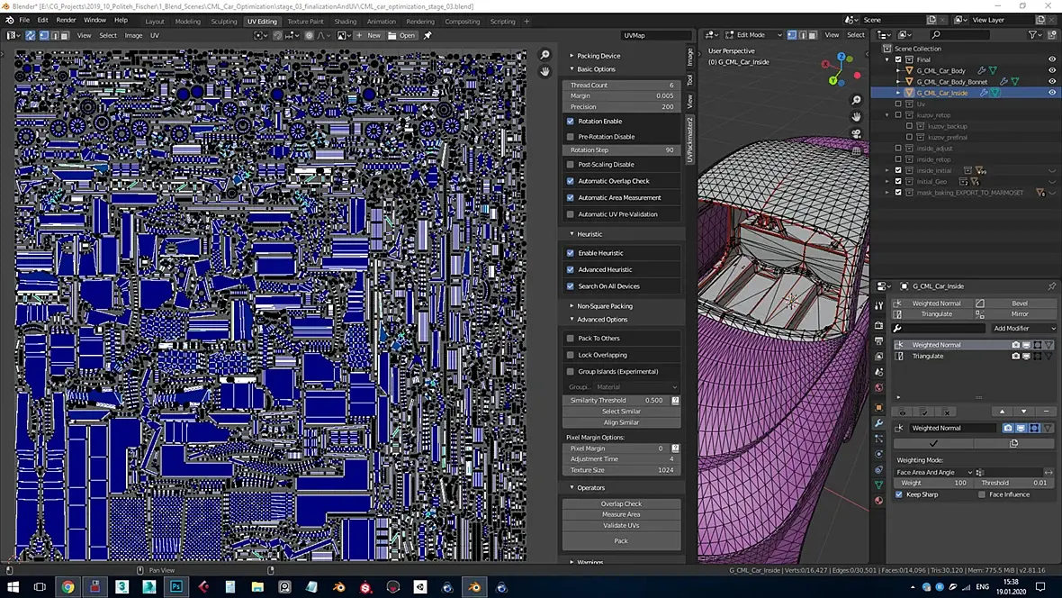Enable the Lock Overlapping checkbox
The width and height of the screenshot is (1062, 598).
pos(571,355)
